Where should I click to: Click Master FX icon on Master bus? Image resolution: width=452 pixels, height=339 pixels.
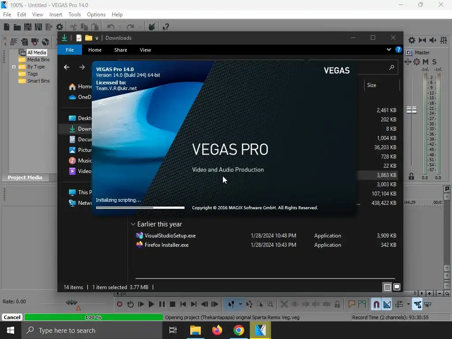pyautogui.click(x=408, y=62)
